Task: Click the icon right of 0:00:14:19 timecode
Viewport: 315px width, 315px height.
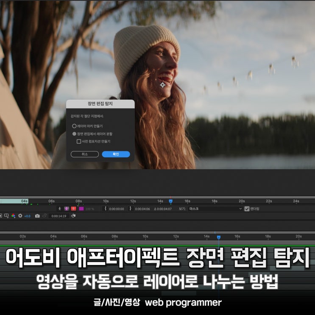Action: (73, 216)
